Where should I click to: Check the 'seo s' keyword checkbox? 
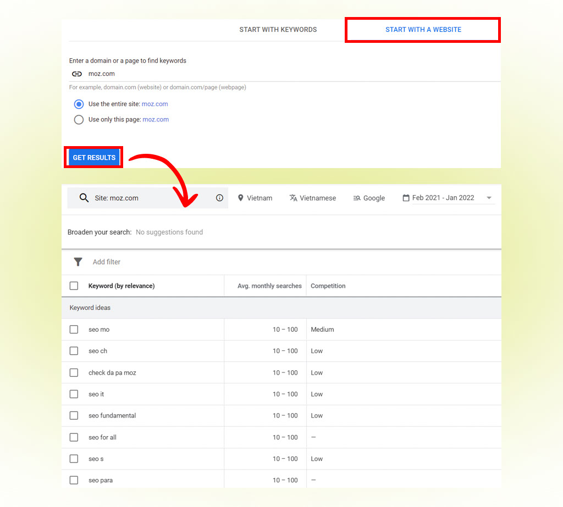point(74,459)
